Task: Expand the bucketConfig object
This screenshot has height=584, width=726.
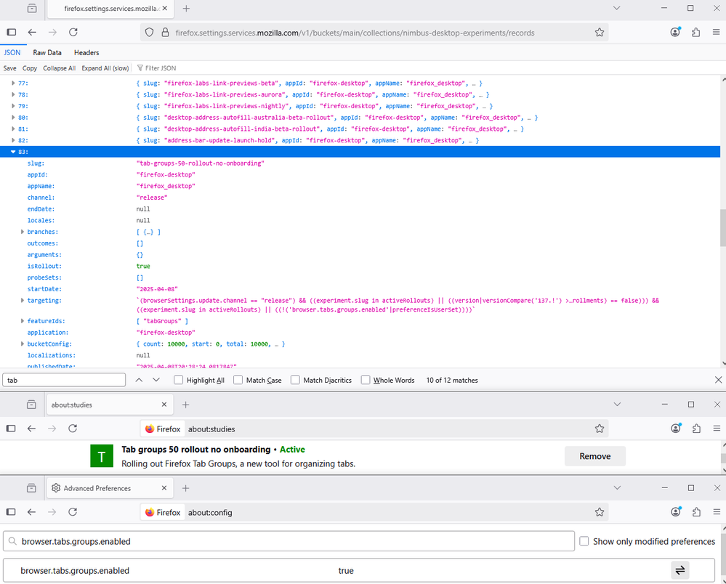Action: [23, 344]
